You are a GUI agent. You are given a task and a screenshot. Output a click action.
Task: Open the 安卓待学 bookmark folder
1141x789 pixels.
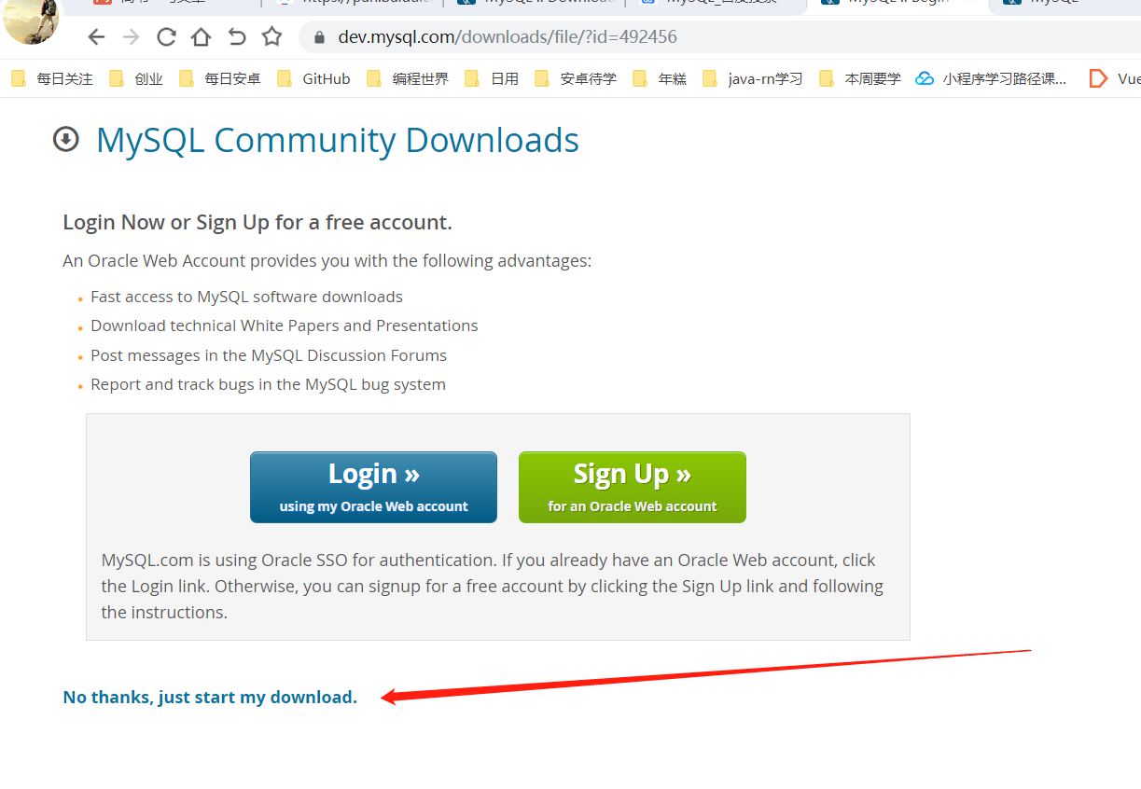pyautogui.click(x=576, y=79)
